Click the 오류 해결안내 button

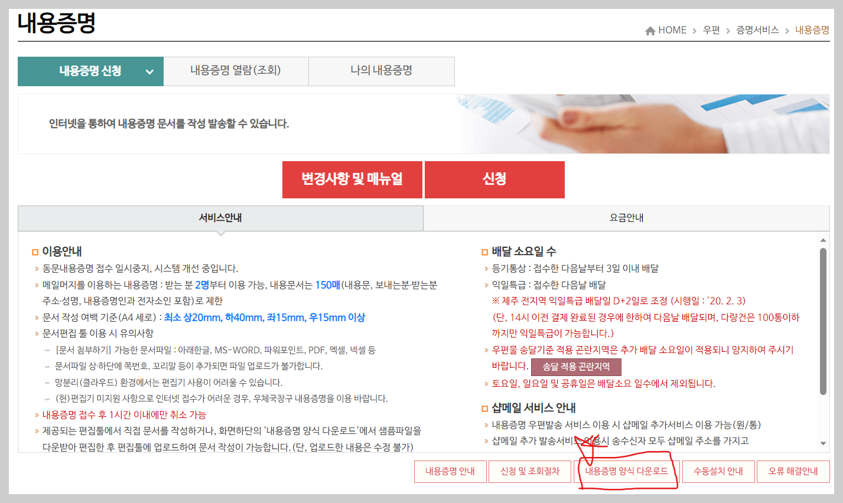pyautogui.click(x=793, y=471)
